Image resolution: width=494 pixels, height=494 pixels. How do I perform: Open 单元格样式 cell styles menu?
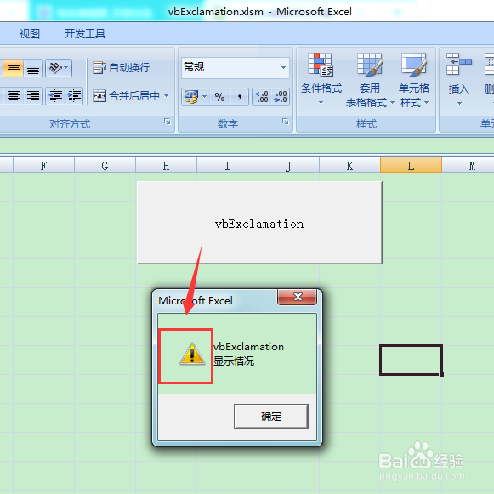(414, 80)
